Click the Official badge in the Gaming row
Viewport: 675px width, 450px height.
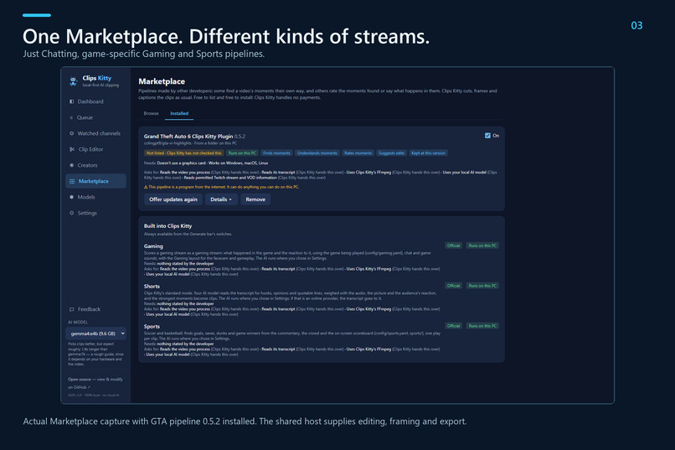[453, 246]
